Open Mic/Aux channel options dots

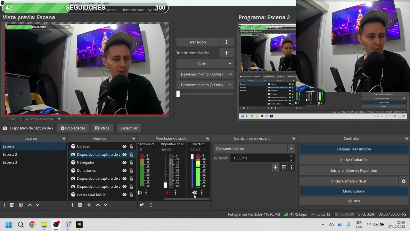point(202,193)
